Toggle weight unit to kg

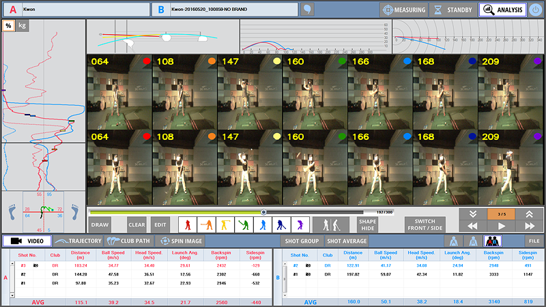pos(24,25)
